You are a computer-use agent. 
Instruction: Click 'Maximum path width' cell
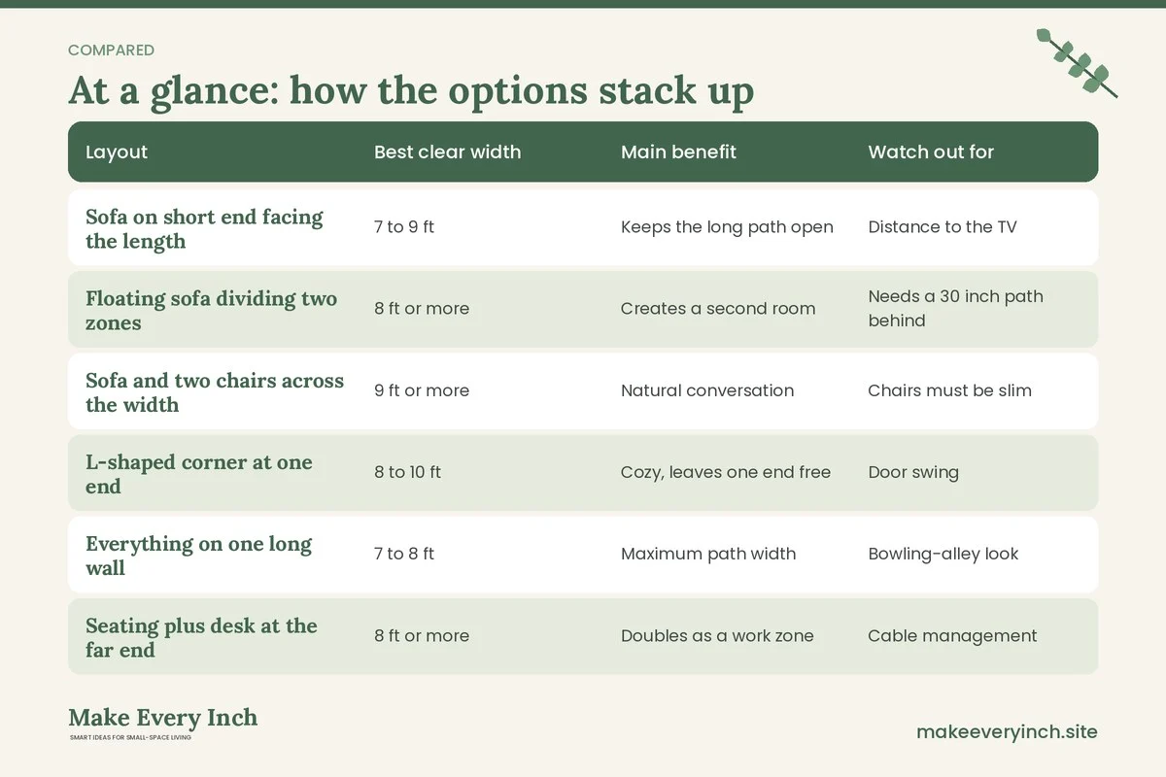(x=708, y=554)
